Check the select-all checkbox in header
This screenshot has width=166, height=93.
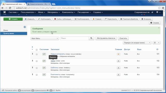pos(37,50)
